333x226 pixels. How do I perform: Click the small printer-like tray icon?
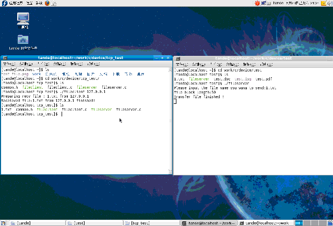pos(269,3)
